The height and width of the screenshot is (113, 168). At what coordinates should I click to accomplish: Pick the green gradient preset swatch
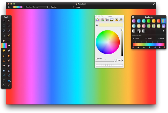[x=149, y=21]
